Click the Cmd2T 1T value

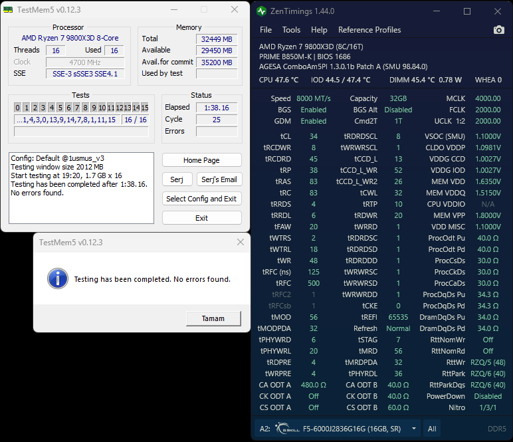(x=398, y=121)
